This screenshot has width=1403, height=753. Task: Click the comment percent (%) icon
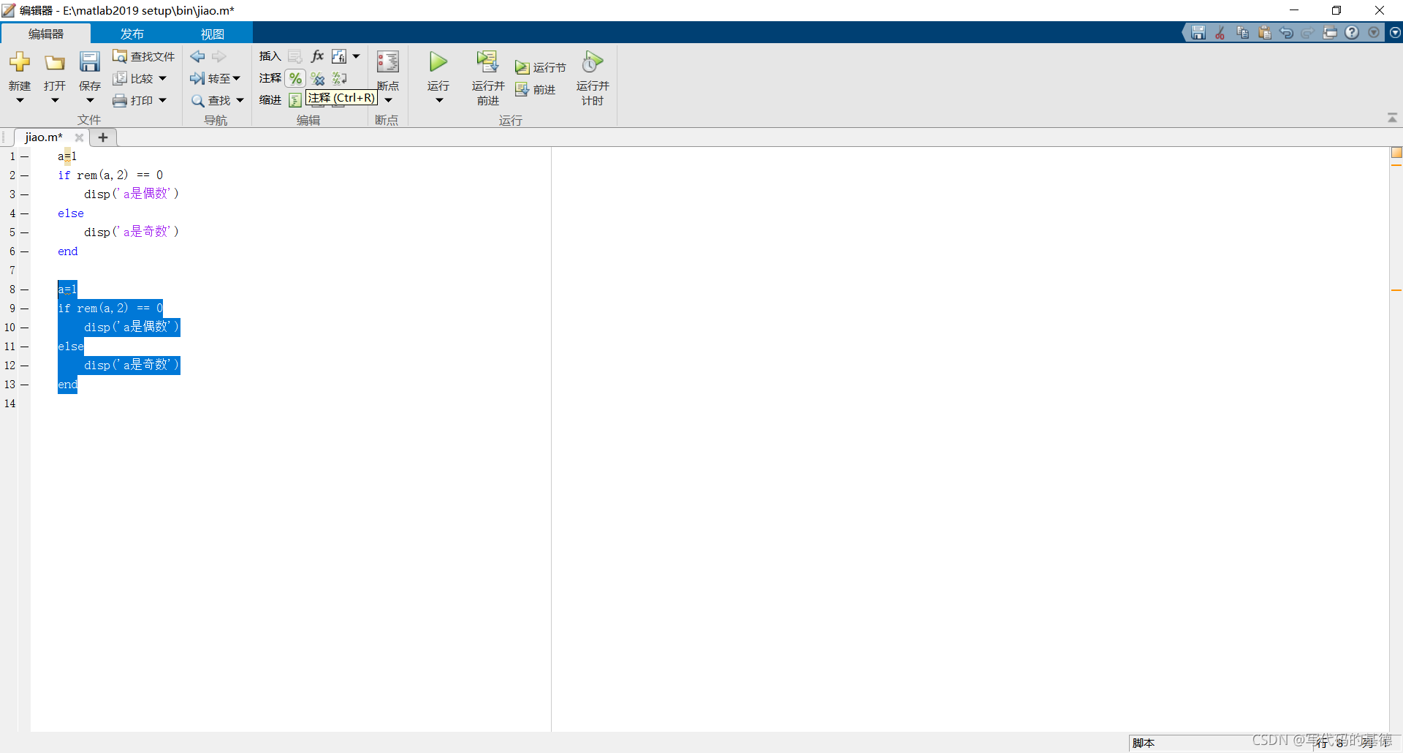click(x=295, y=78)
